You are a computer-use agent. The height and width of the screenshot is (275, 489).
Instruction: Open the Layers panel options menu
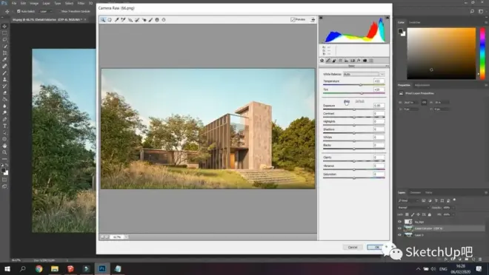[x=486, y=192]
